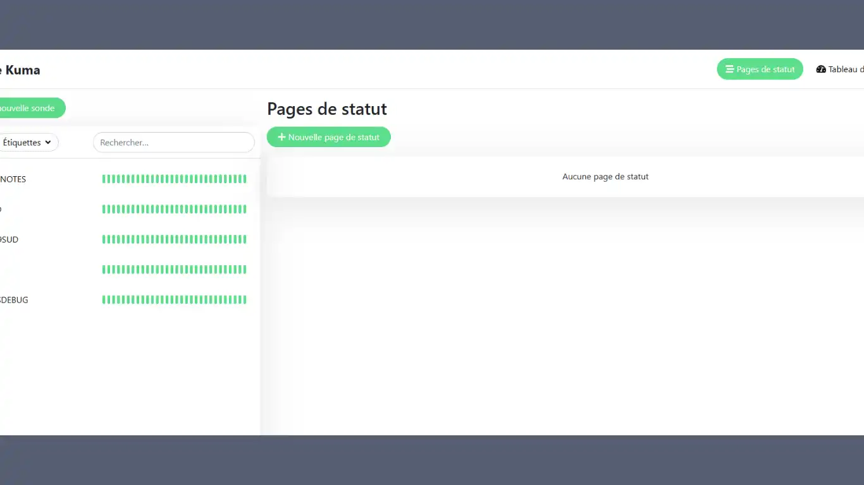Screen dimensions: 864x485
Task: Click a heartbeat bar on the DEBUG monitor
Action: click(174, 300)
